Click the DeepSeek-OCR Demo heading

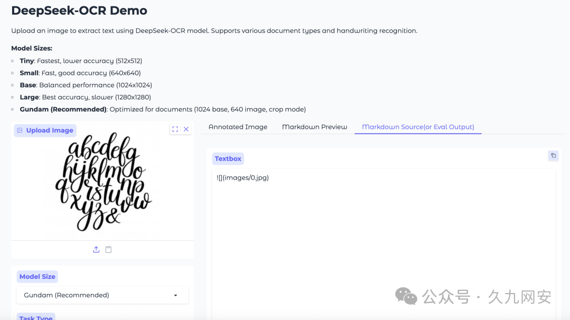point(79,10)
